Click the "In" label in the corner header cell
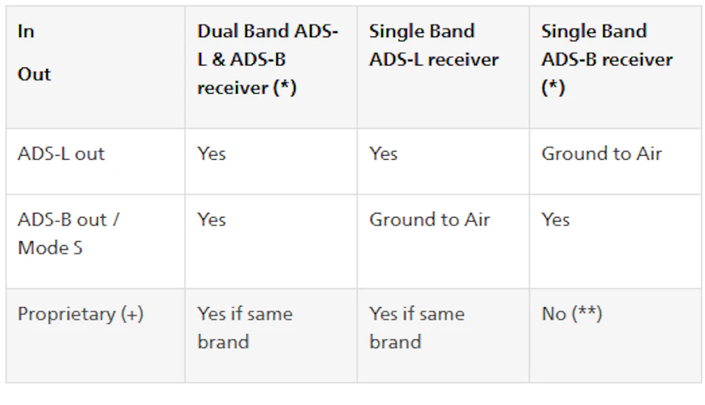The image size is (705, 405). 26,32
